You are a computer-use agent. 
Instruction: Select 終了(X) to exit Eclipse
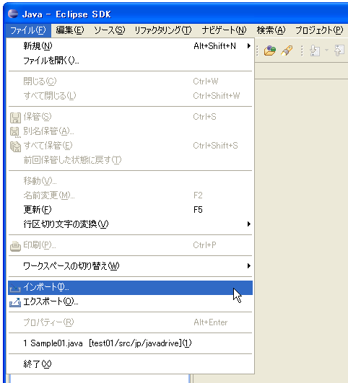click(130, 364)
